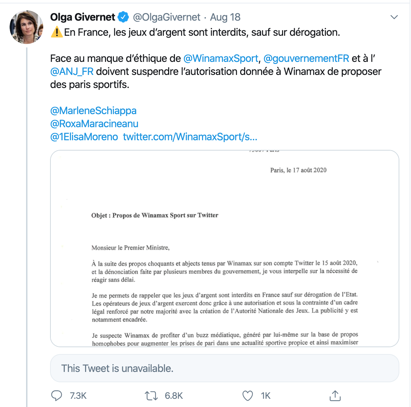Image resolution: width=411 pixels, height=407 pixels.
Task: Open the @1ElisaMoreno mention
Action: (84, 137)
